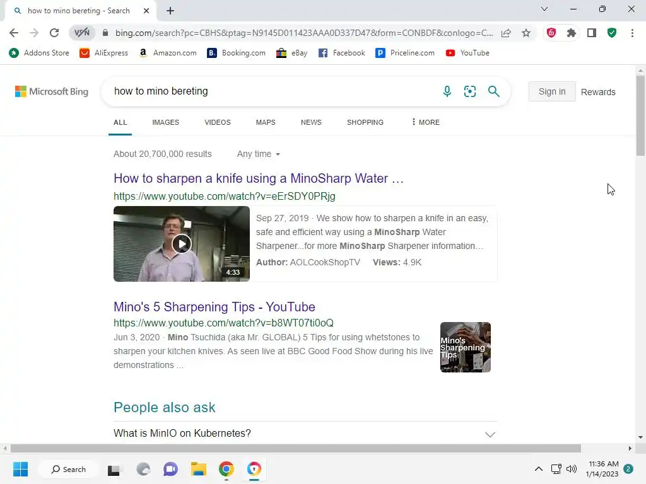Click the Sign in button

(552, 91)
